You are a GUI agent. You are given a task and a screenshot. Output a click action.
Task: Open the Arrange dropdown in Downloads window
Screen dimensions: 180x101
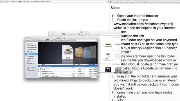62,40
